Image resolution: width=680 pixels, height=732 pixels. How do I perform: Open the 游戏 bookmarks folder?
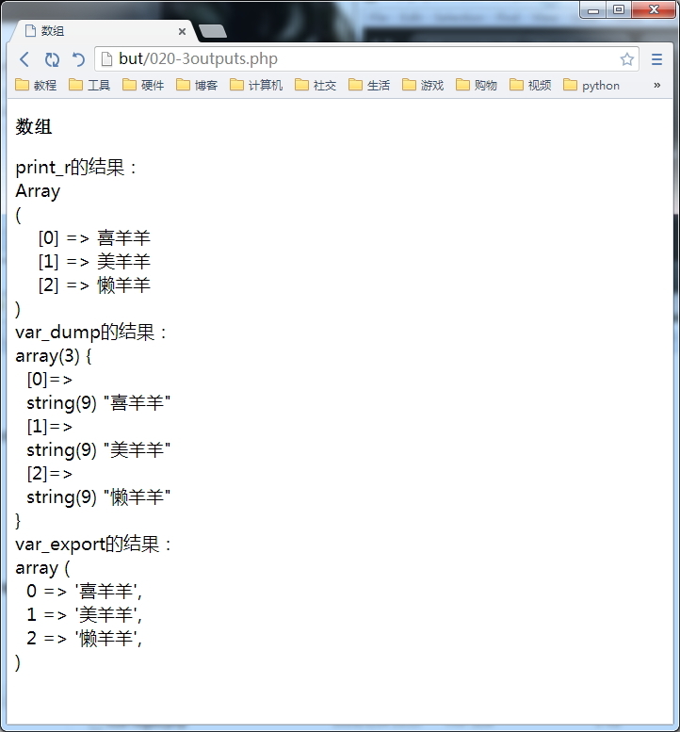click(x=423, y=85)
